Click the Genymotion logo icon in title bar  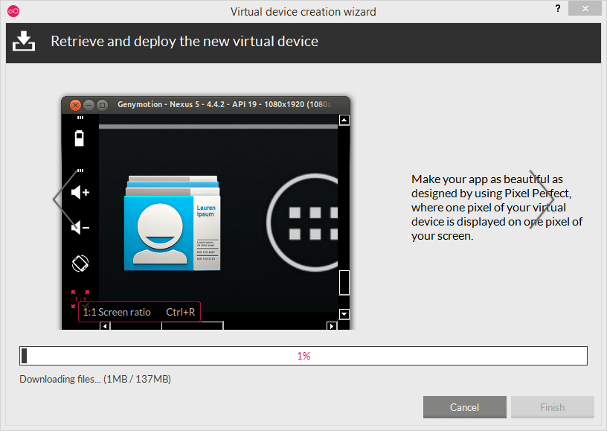[13, 11]
